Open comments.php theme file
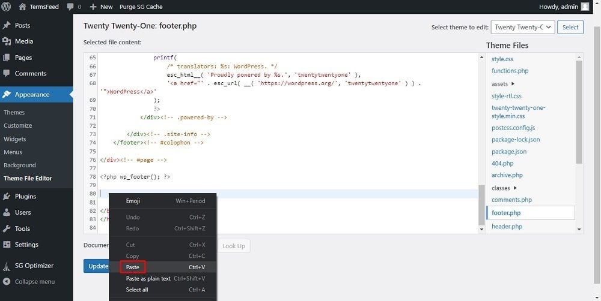Image resolution: width=601 pixels, height=301 pixels. [x=511, y=200]
